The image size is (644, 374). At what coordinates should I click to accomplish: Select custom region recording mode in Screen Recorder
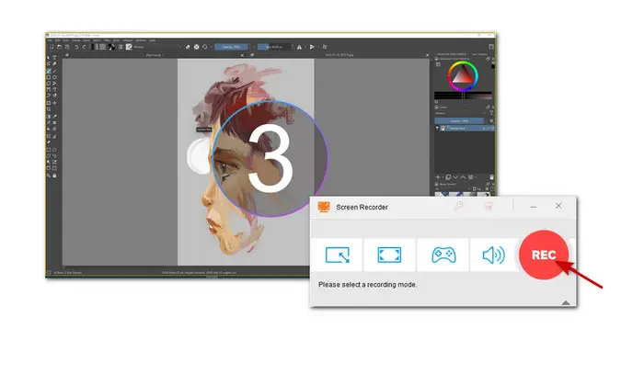[338, 255]
